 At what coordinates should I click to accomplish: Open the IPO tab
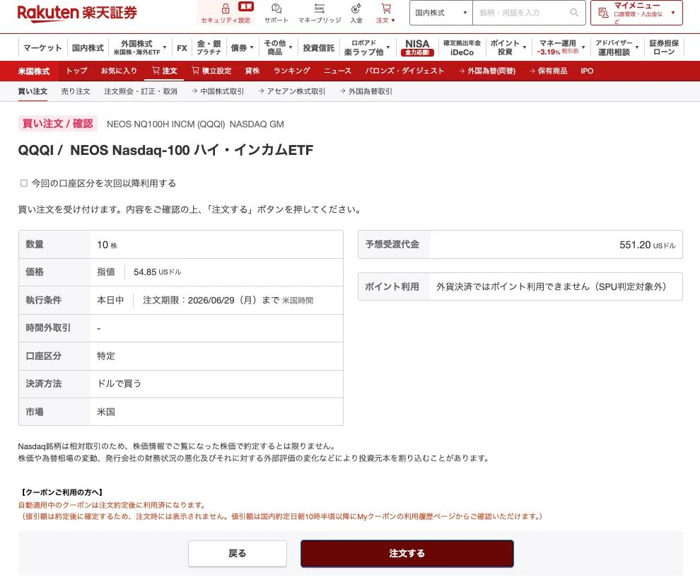[x=587, y=71]
